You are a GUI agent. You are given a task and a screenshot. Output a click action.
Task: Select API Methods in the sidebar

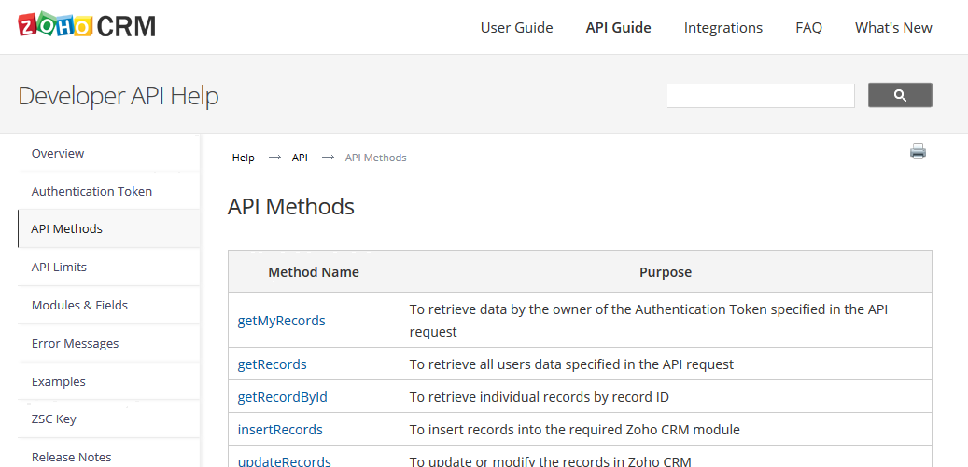[x=108, y=229]
